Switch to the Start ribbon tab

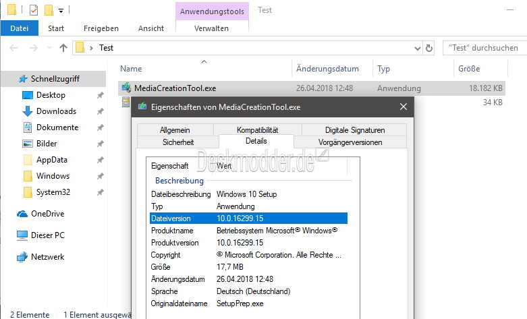point(56,28)
